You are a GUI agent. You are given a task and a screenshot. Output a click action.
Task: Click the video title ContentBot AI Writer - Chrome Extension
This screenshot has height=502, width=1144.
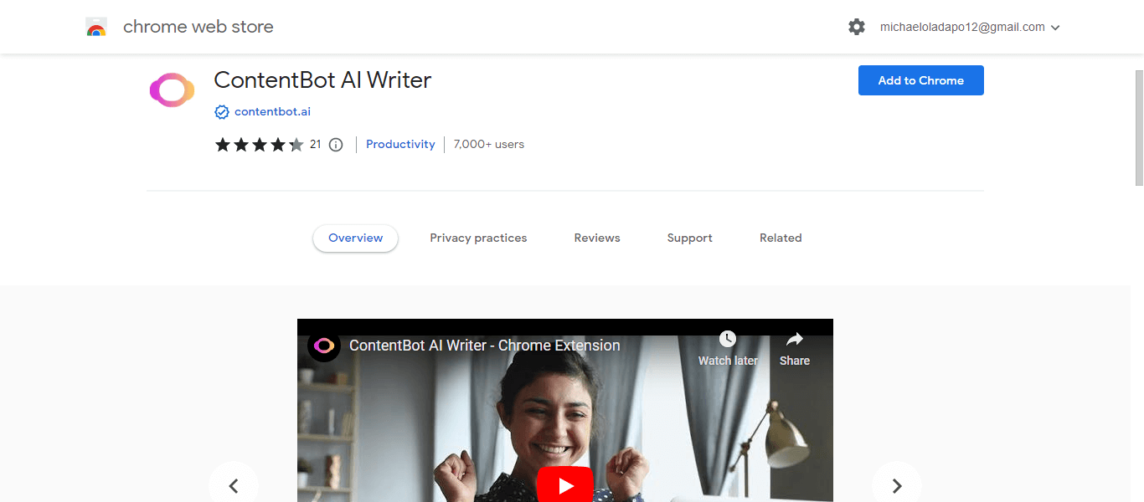[485, 346]
